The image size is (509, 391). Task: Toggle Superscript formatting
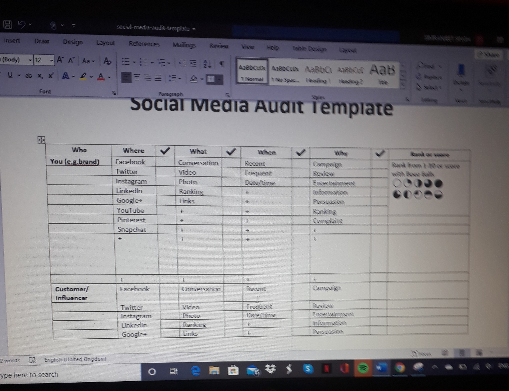pos(51,76)
